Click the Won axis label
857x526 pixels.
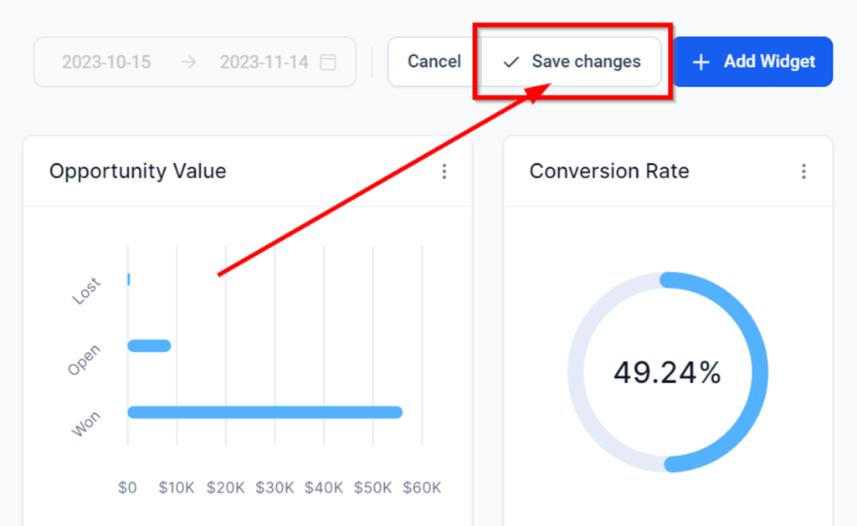(x=86, y=424)
